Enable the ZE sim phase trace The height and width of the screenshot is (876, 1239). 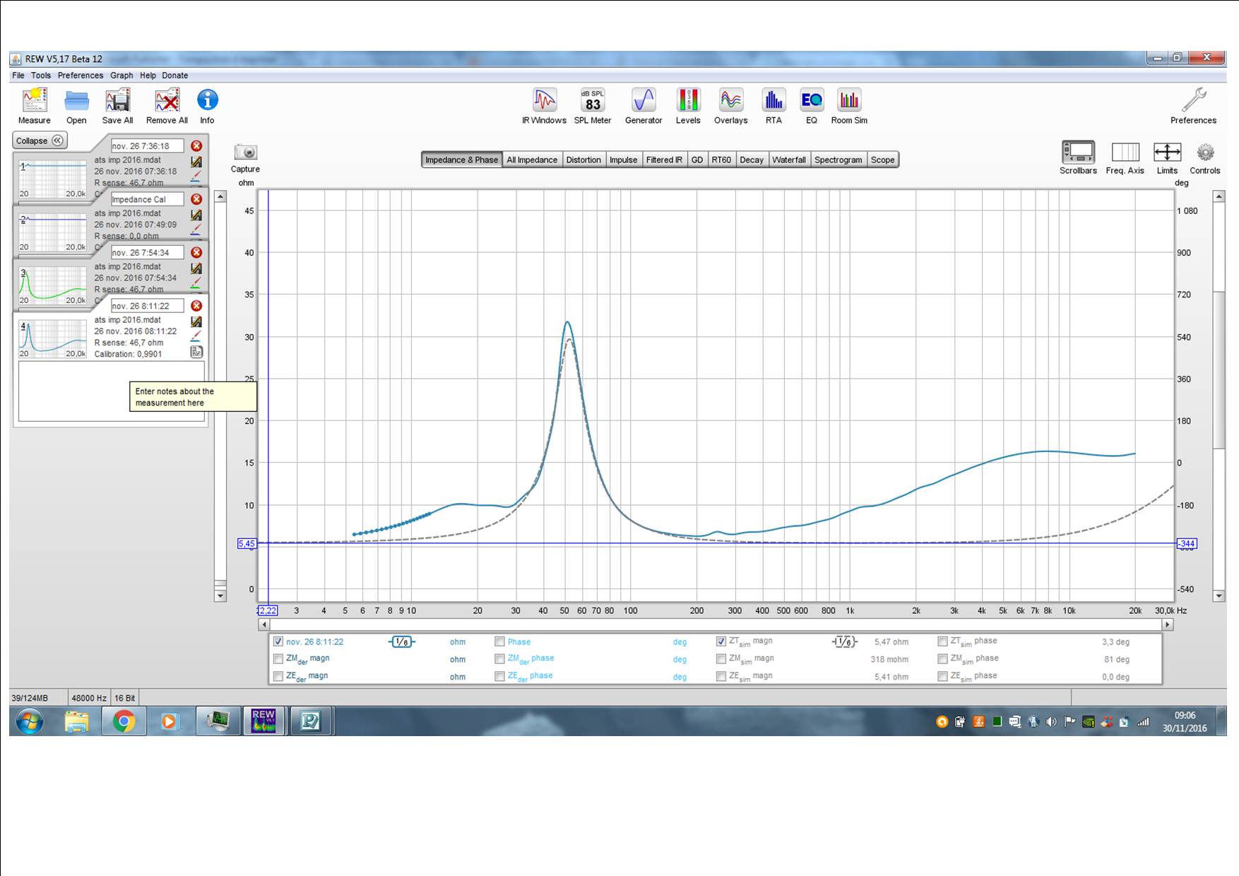click(x=942, y=676)
